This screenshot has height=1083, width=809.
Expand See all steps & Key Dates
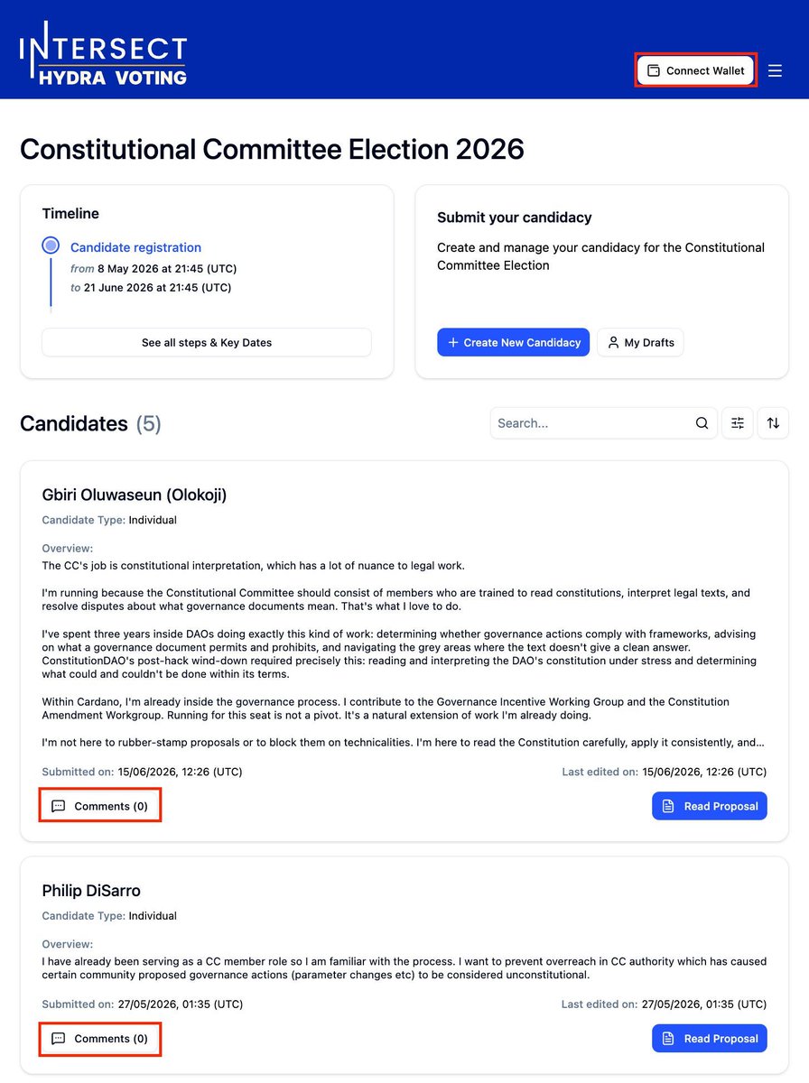click(207, 343)
